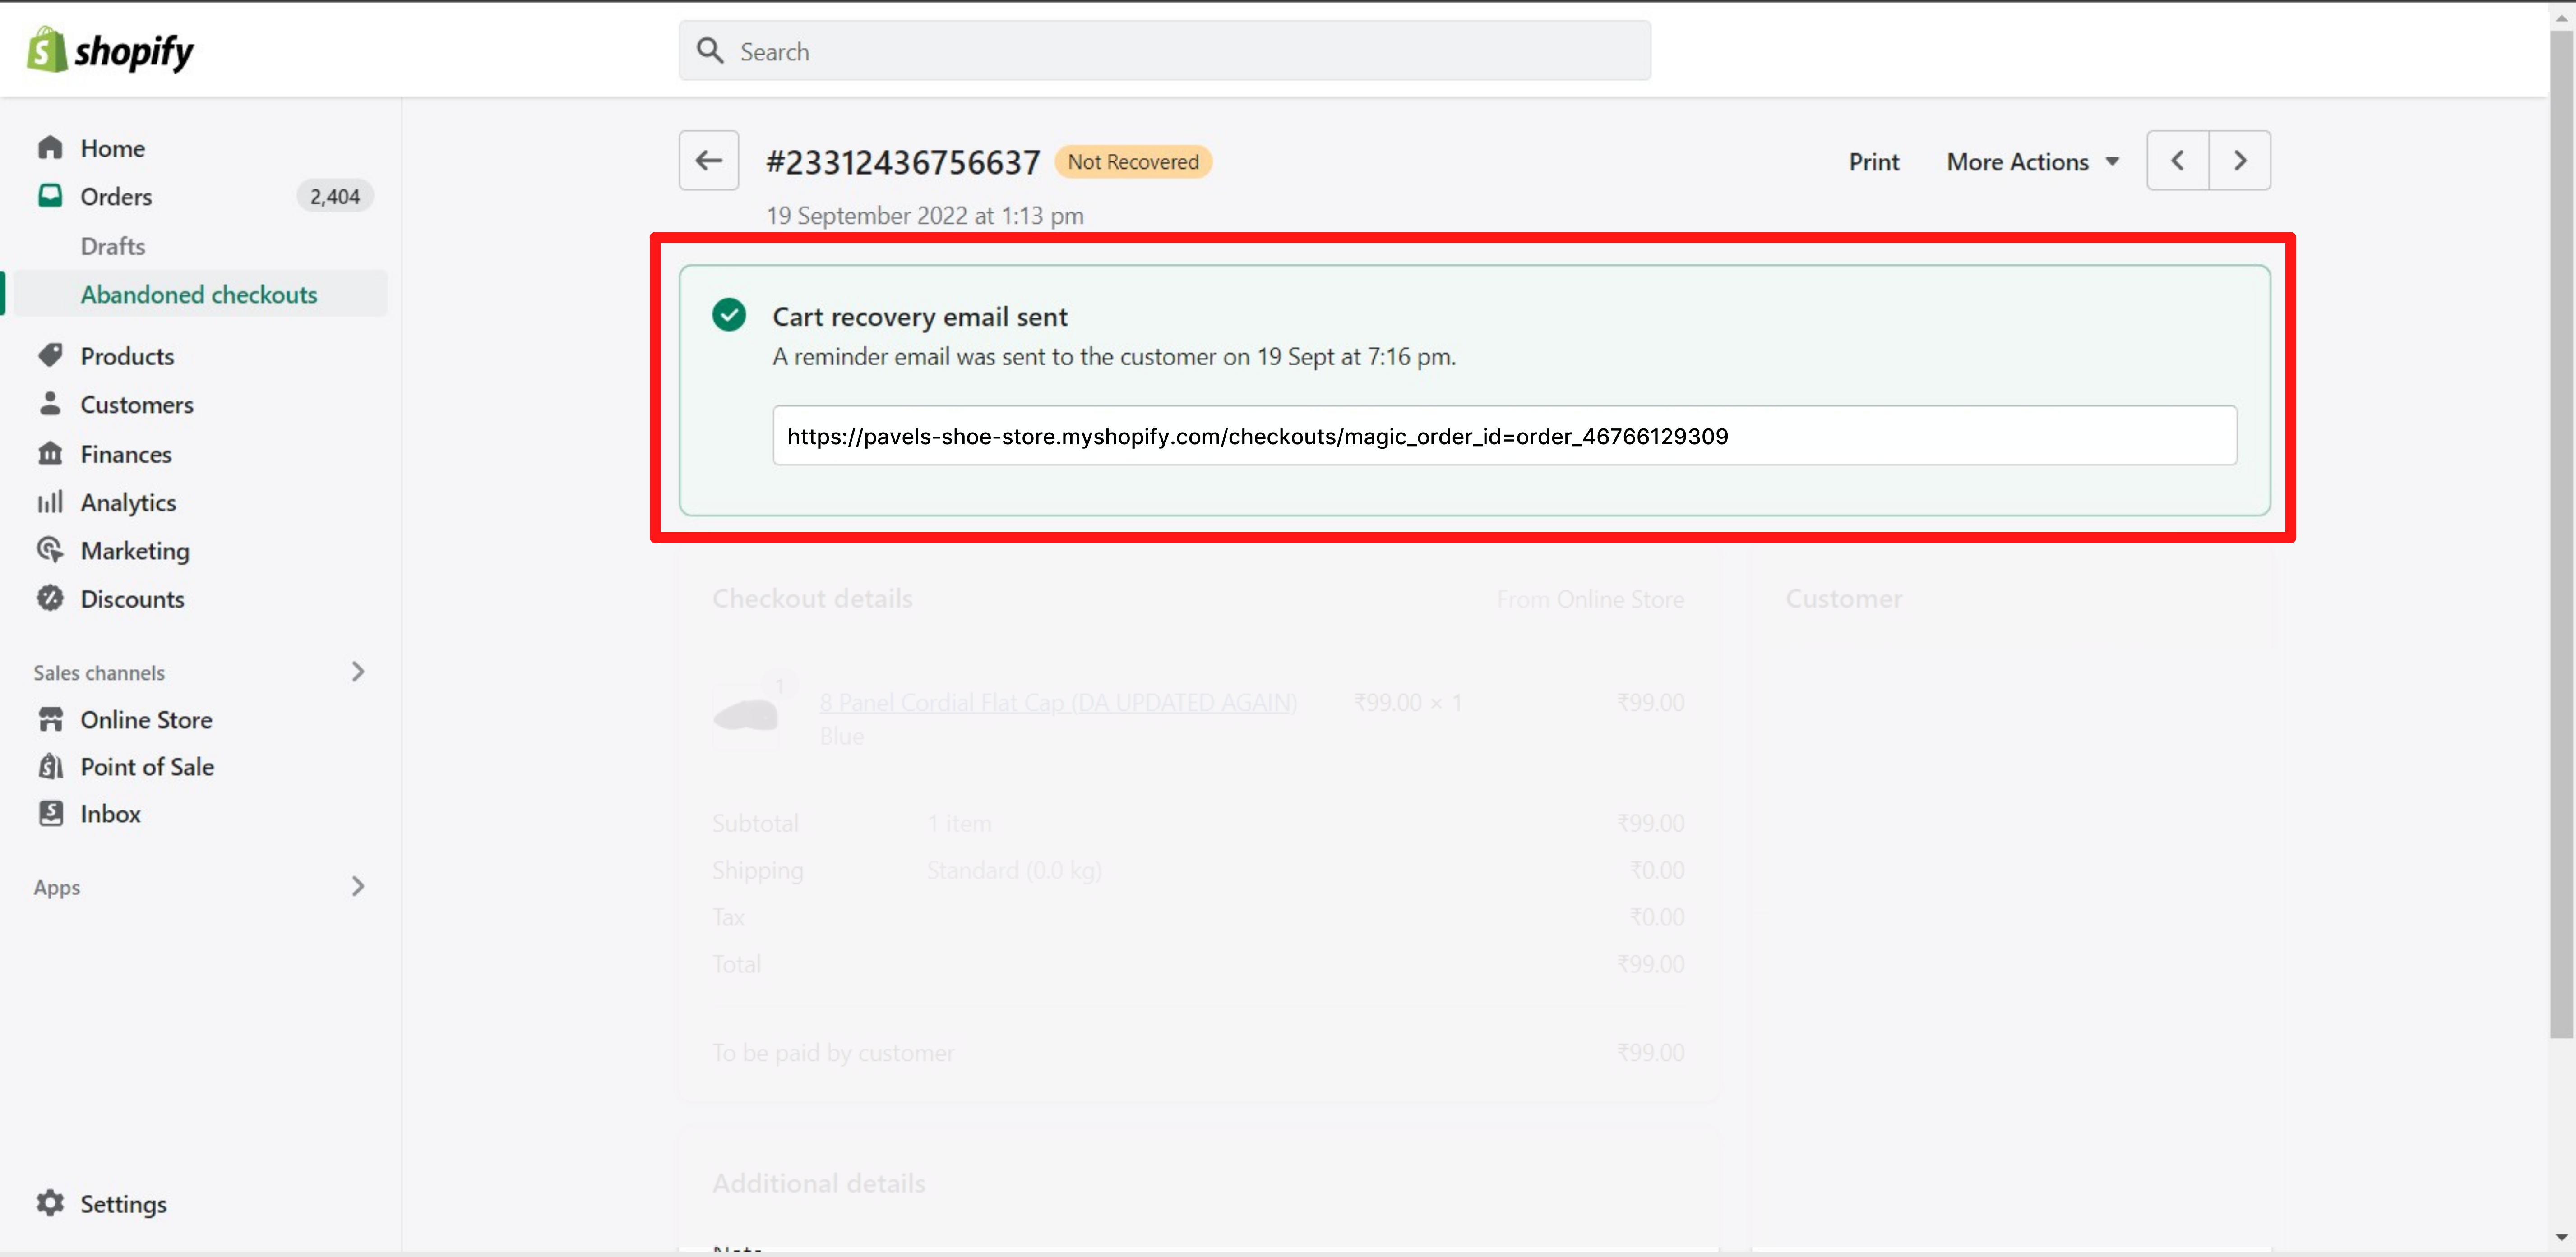Select the checkout recovery URL field
Screen dimensions: 2576x1257
tap(1504, 436)
